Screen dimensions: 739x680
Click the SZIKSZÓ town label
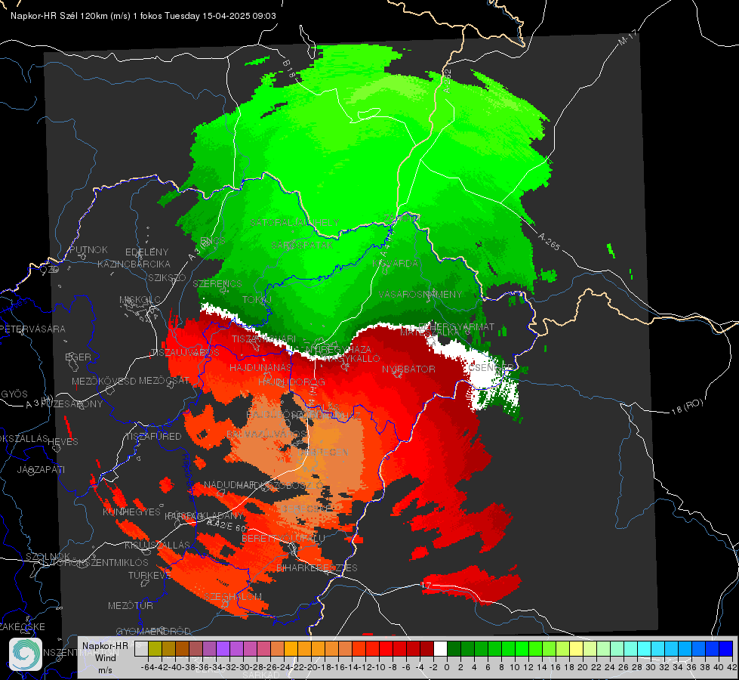(168, 278)
